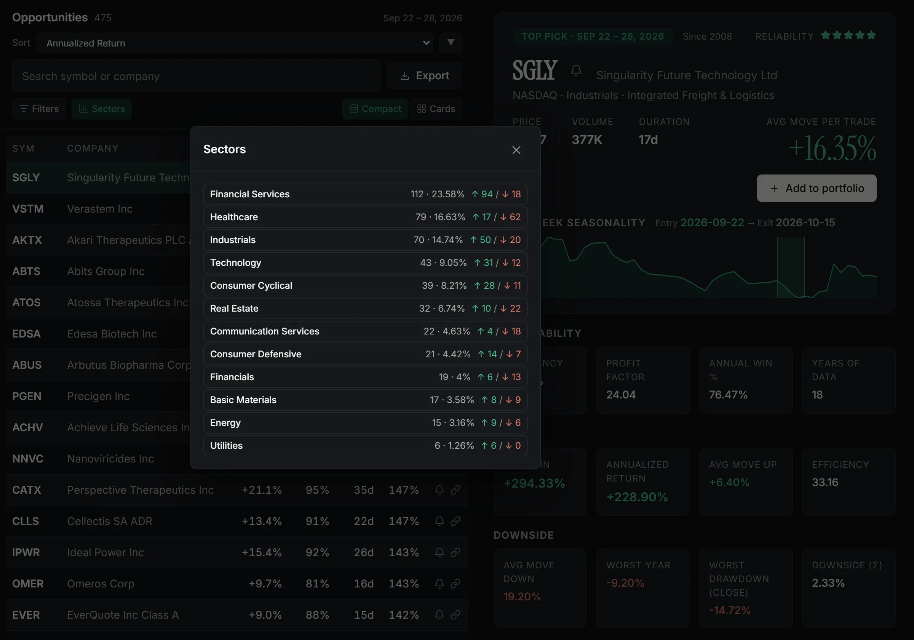The width and height of the screenshot is (914, 640).
Task: Click the NNVC Nanoviricides Inc row
Action: (x=98, y=459)
